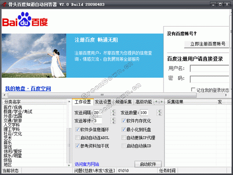Screen dimensions: 233x175
Task: Focus the 密码 input field
Action: (x=209, y=79)
